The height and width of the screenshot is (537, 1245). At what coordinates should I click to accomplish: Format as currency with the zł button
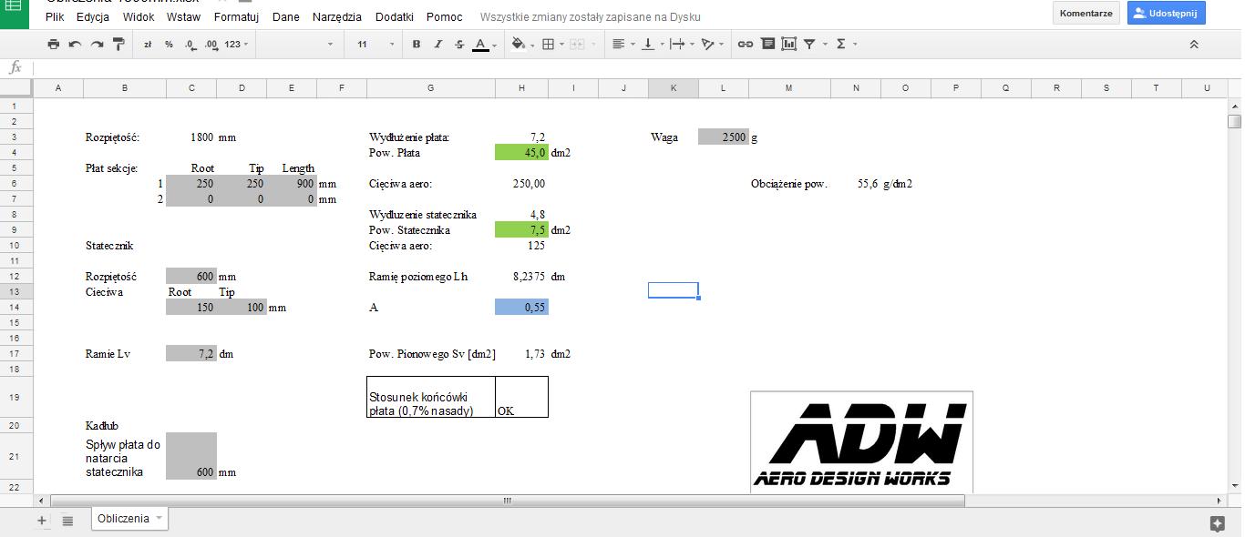point(148,44)
